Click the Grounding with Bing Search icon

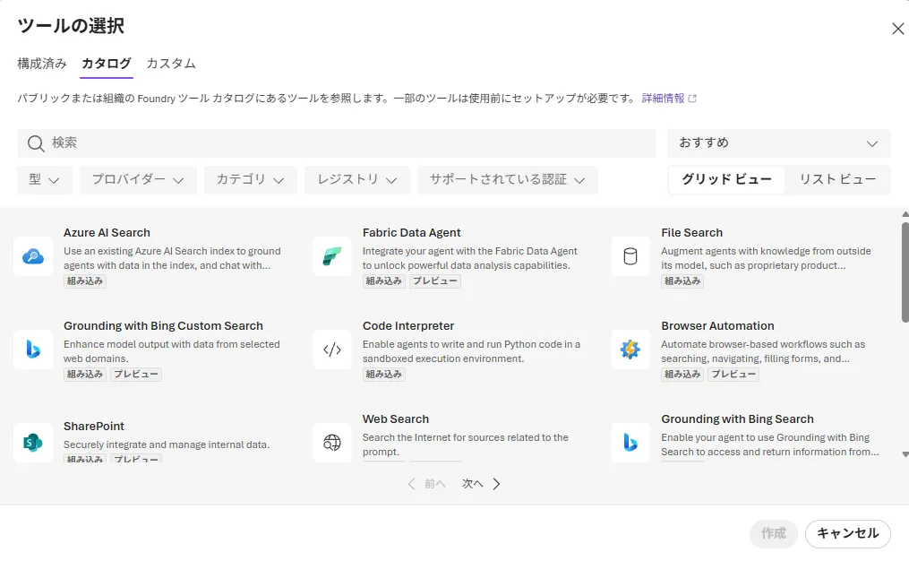point(630,443)
